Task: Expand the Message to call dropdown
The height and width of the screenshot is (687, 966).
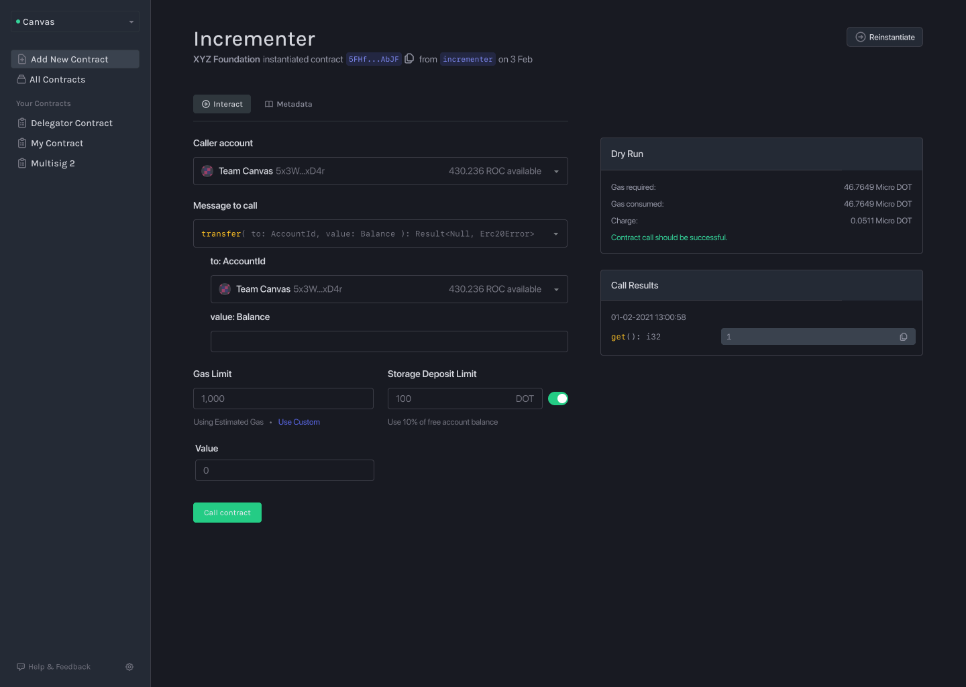Action: 556,233
